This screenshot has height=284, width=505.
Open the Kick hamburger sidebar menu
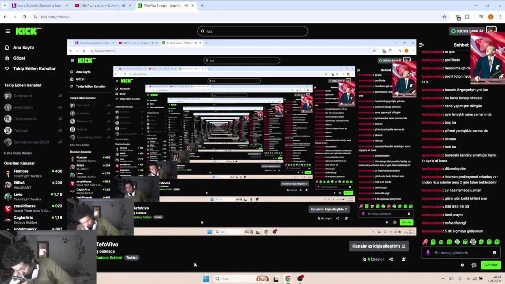pos(8,31)
